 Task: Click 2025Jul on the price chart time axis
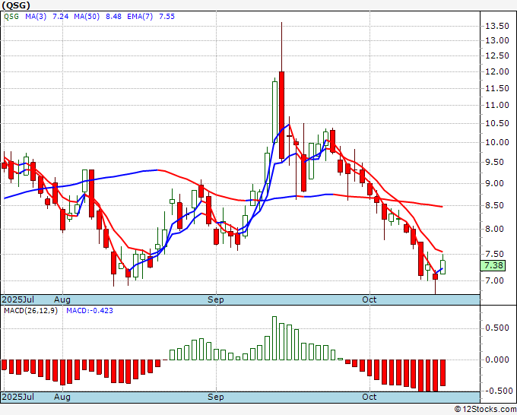pos(18,299)
